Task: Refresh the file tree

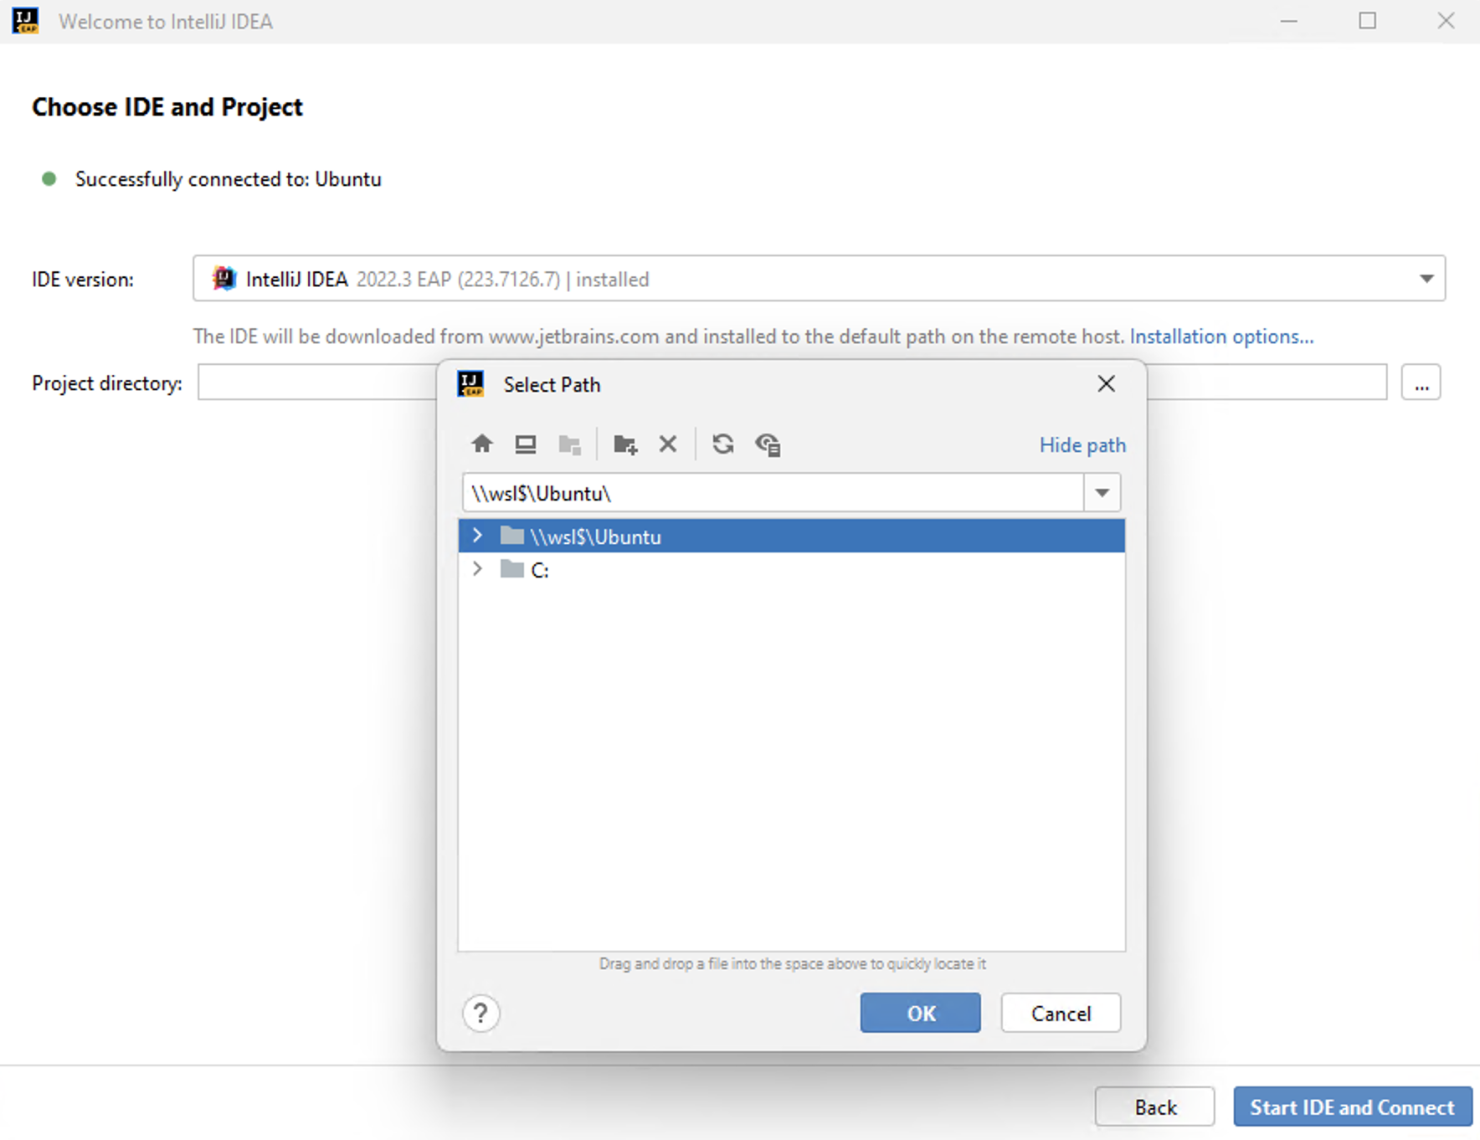Action: (x=722, y=444)
